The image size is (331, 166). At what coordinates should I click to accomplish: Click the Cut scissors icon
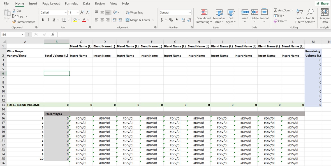click(14, 11)
